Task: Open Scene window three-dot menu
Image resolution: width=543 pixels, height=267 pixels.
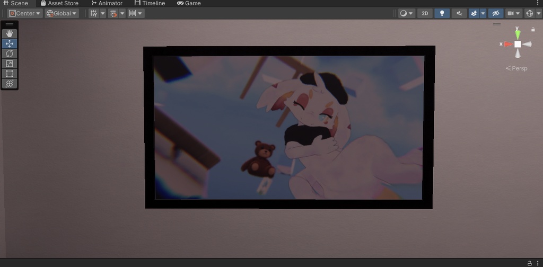Action: tap(538, 3)
